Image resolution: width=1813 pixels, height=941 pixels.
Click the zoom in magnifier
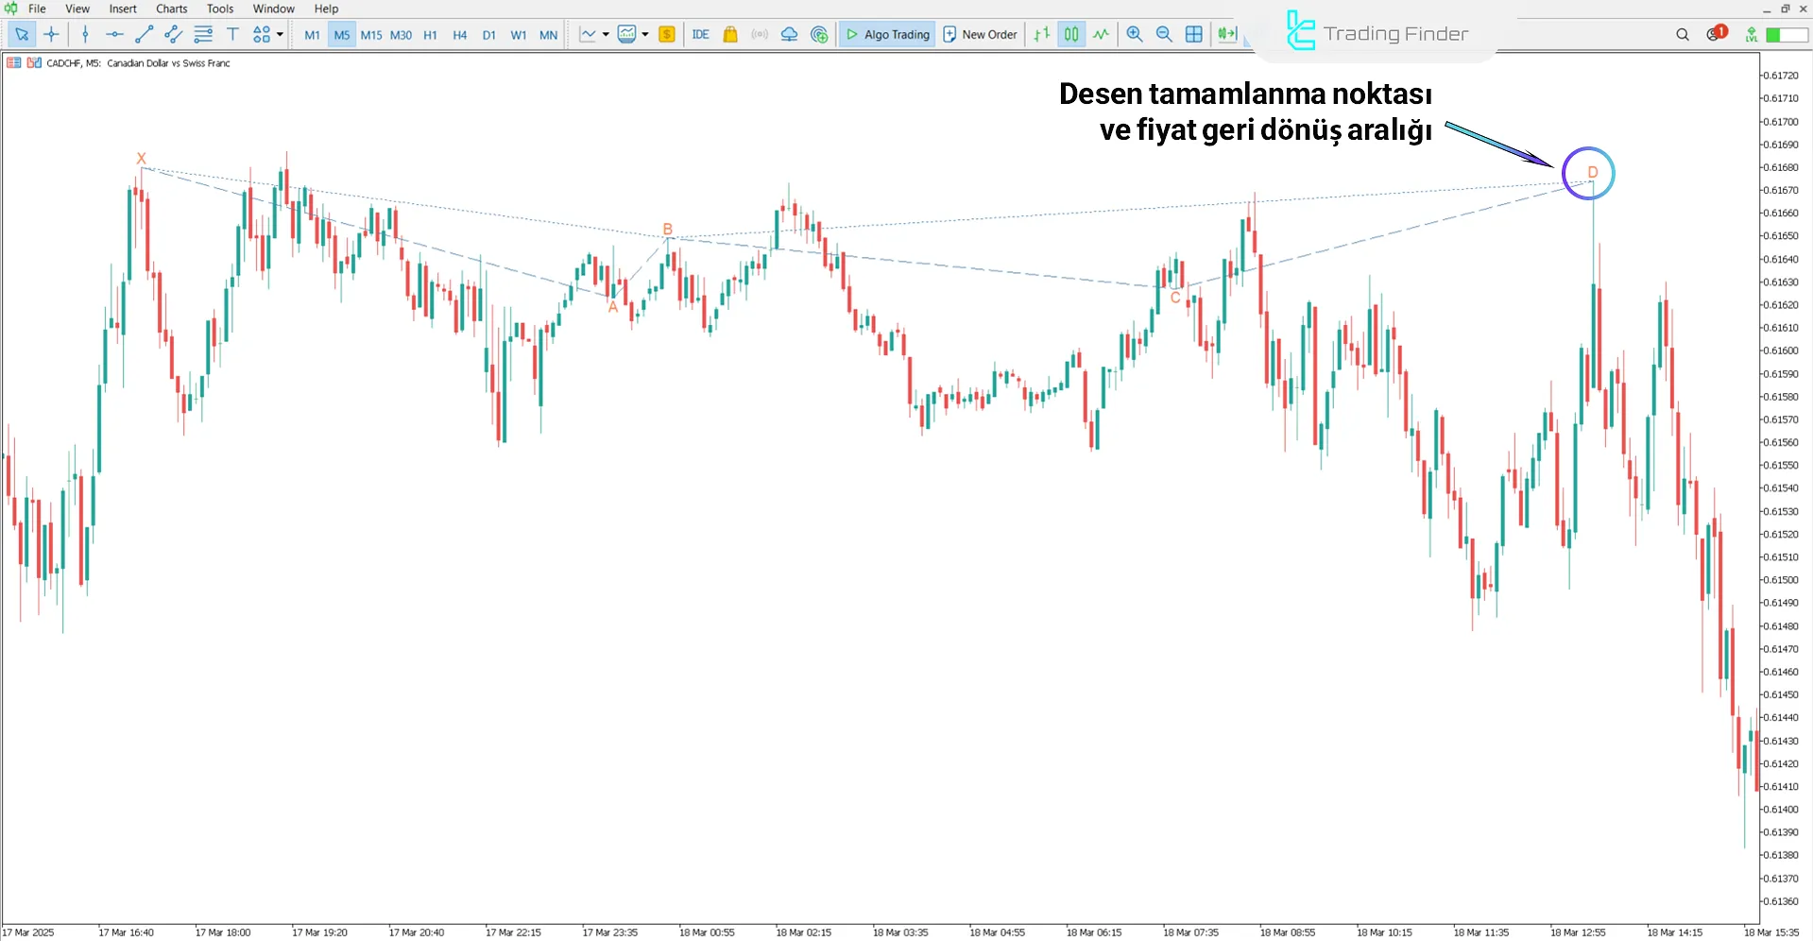click(1135, 35)
